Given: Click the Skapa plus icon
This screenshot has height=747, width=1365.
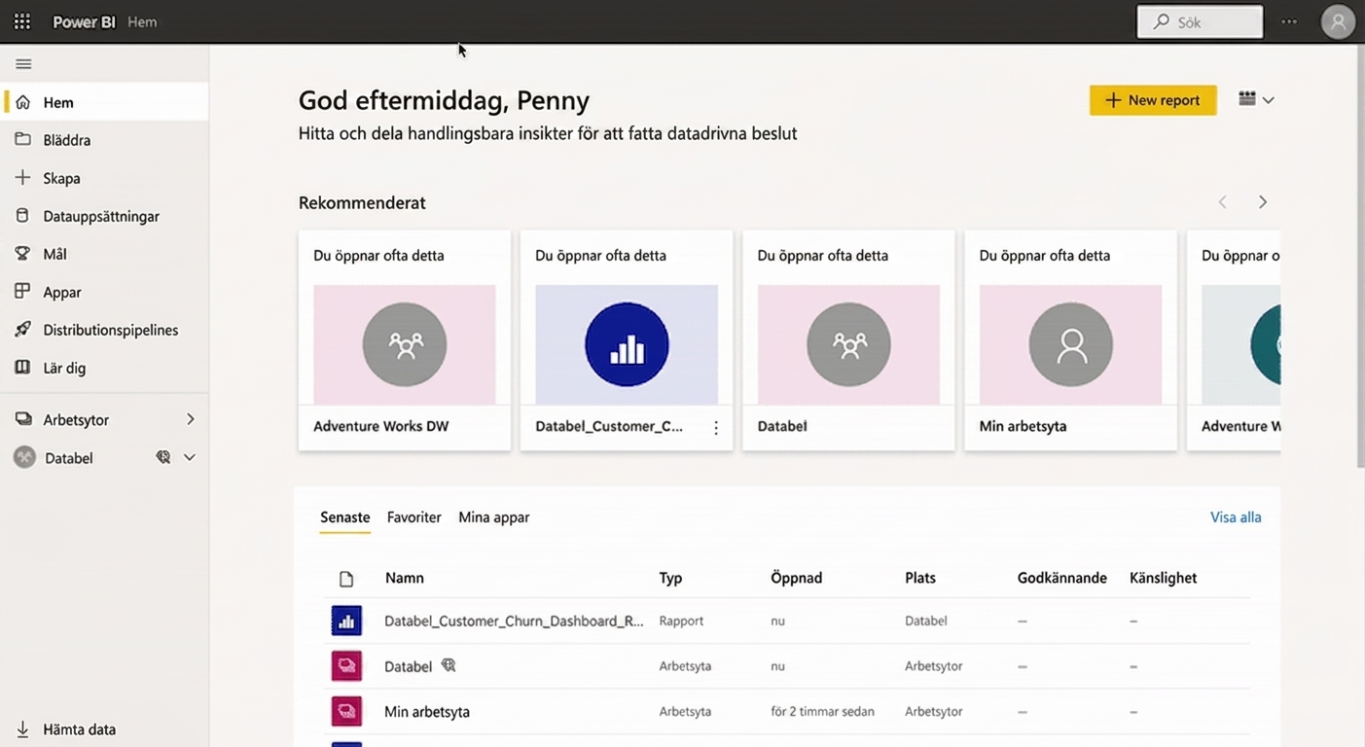Looking at the screenshot, I should pos(23,178).
